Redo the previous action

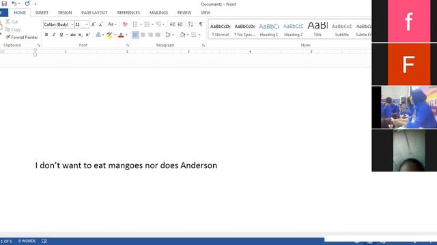(x=27, y=3)
